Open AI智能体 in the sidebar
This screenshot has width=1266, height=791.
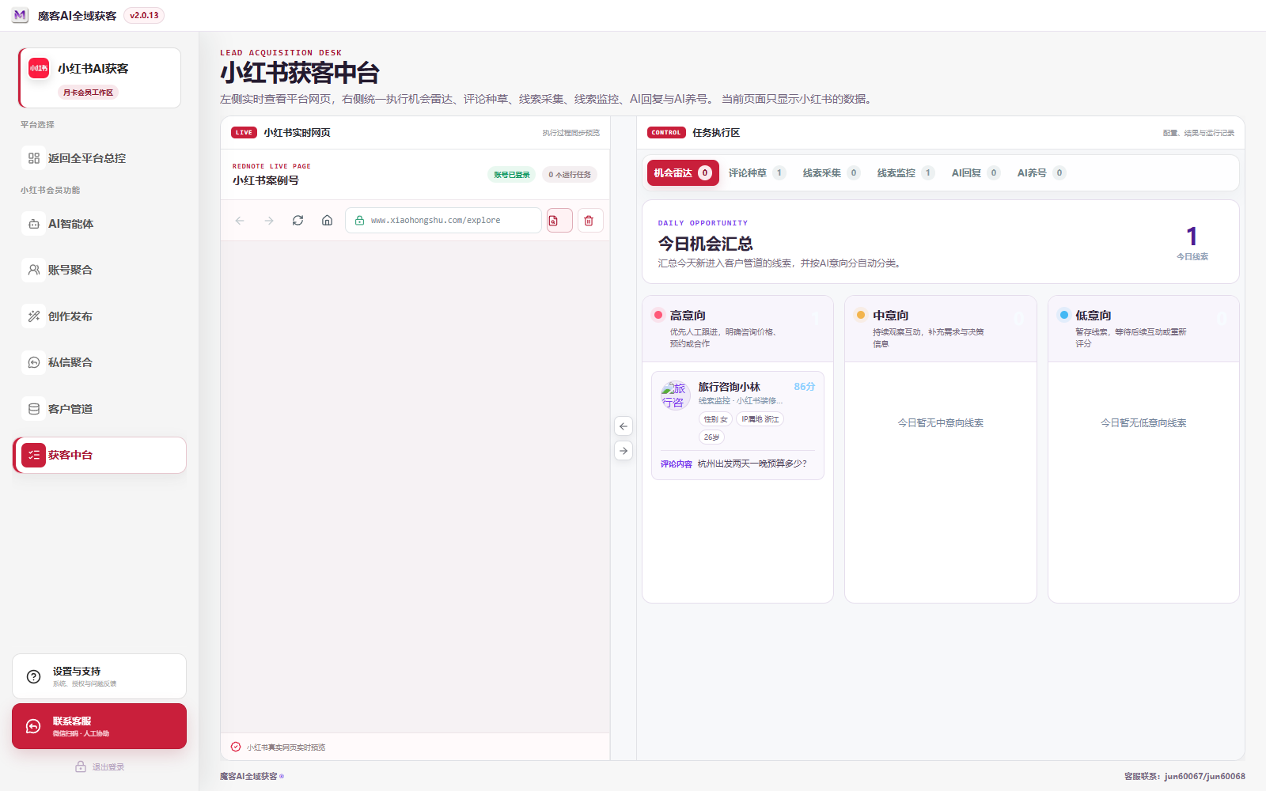100,224
